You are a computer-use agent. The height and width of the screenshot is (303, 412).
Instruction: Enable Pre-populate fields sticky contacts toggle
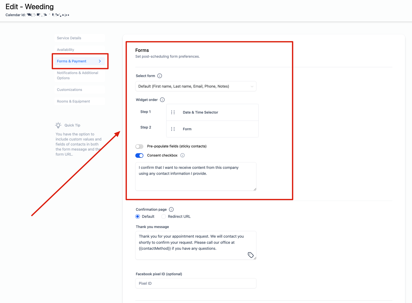tap(139, 146)
